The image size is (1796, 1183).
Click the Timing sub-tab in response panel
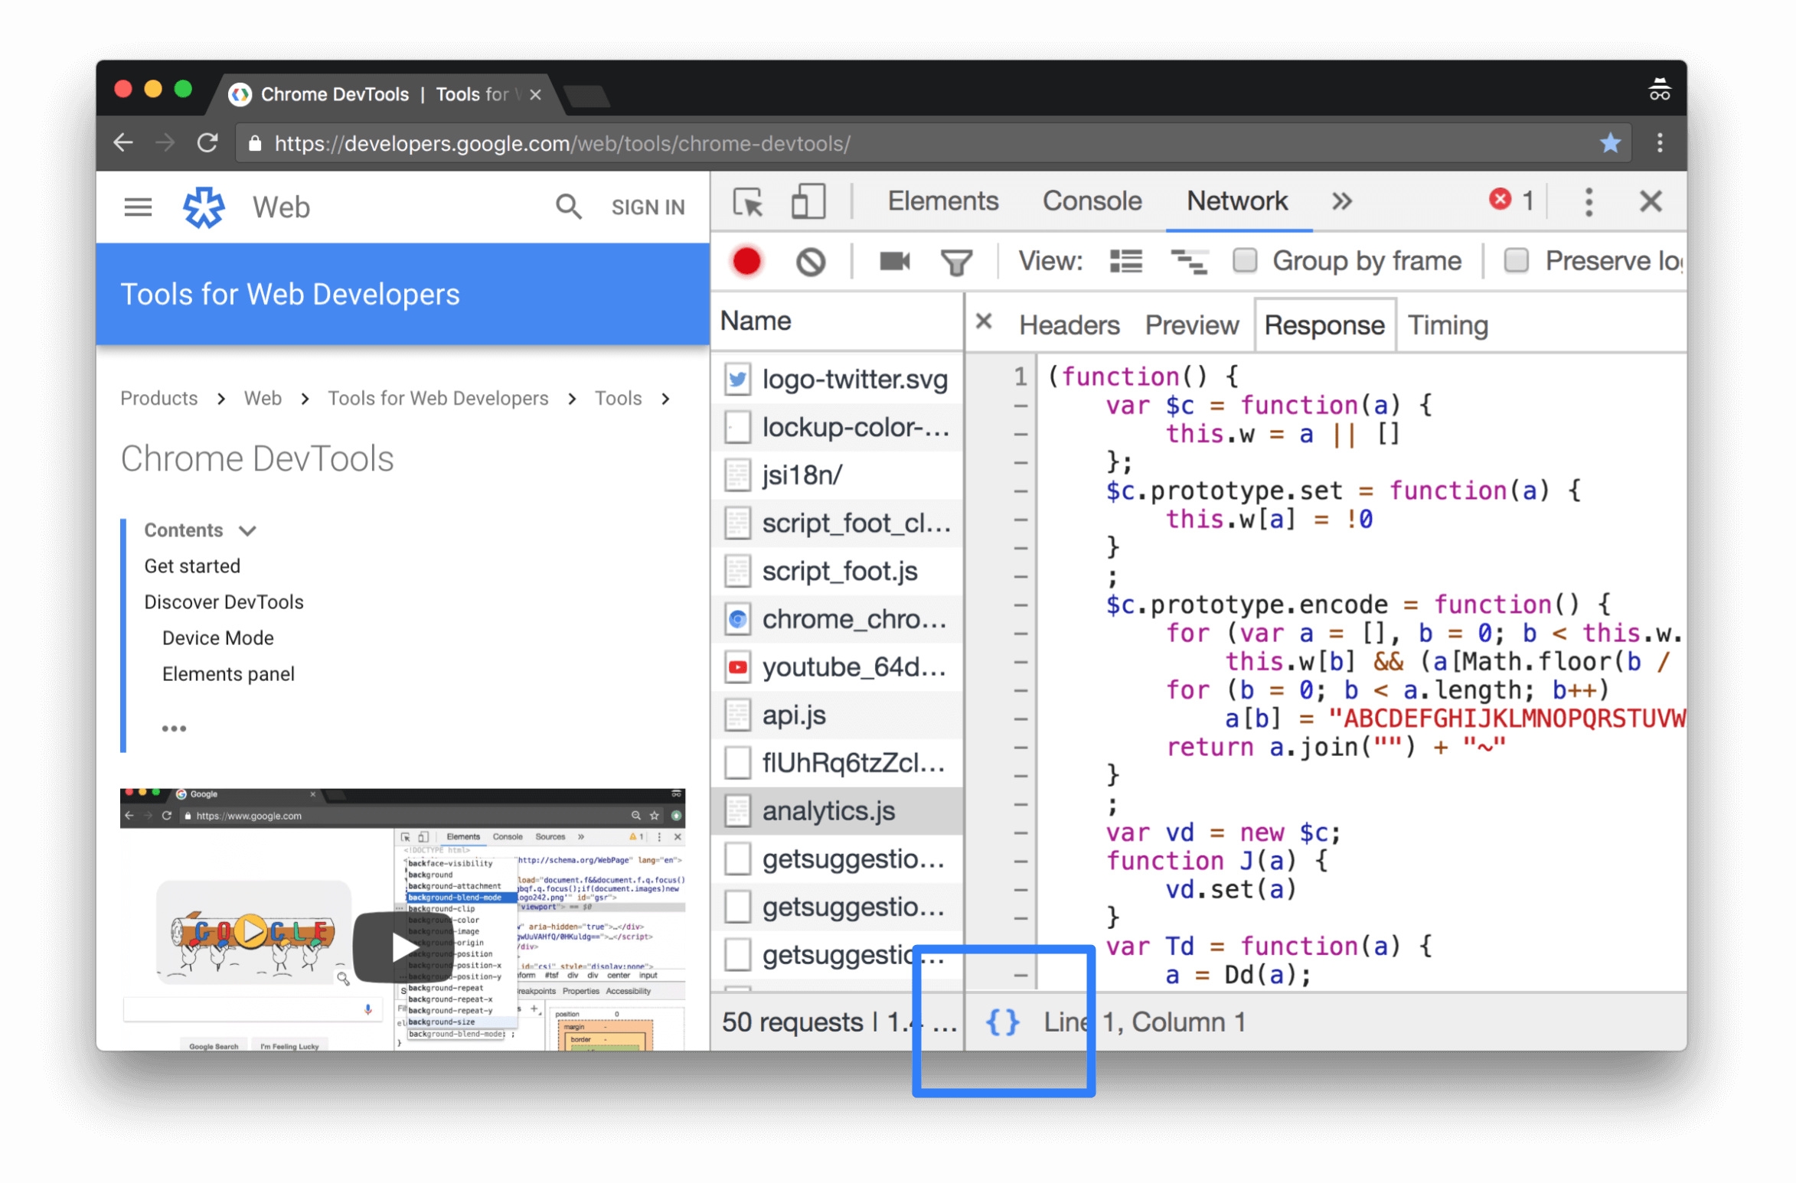click(x=1448, y=326)
